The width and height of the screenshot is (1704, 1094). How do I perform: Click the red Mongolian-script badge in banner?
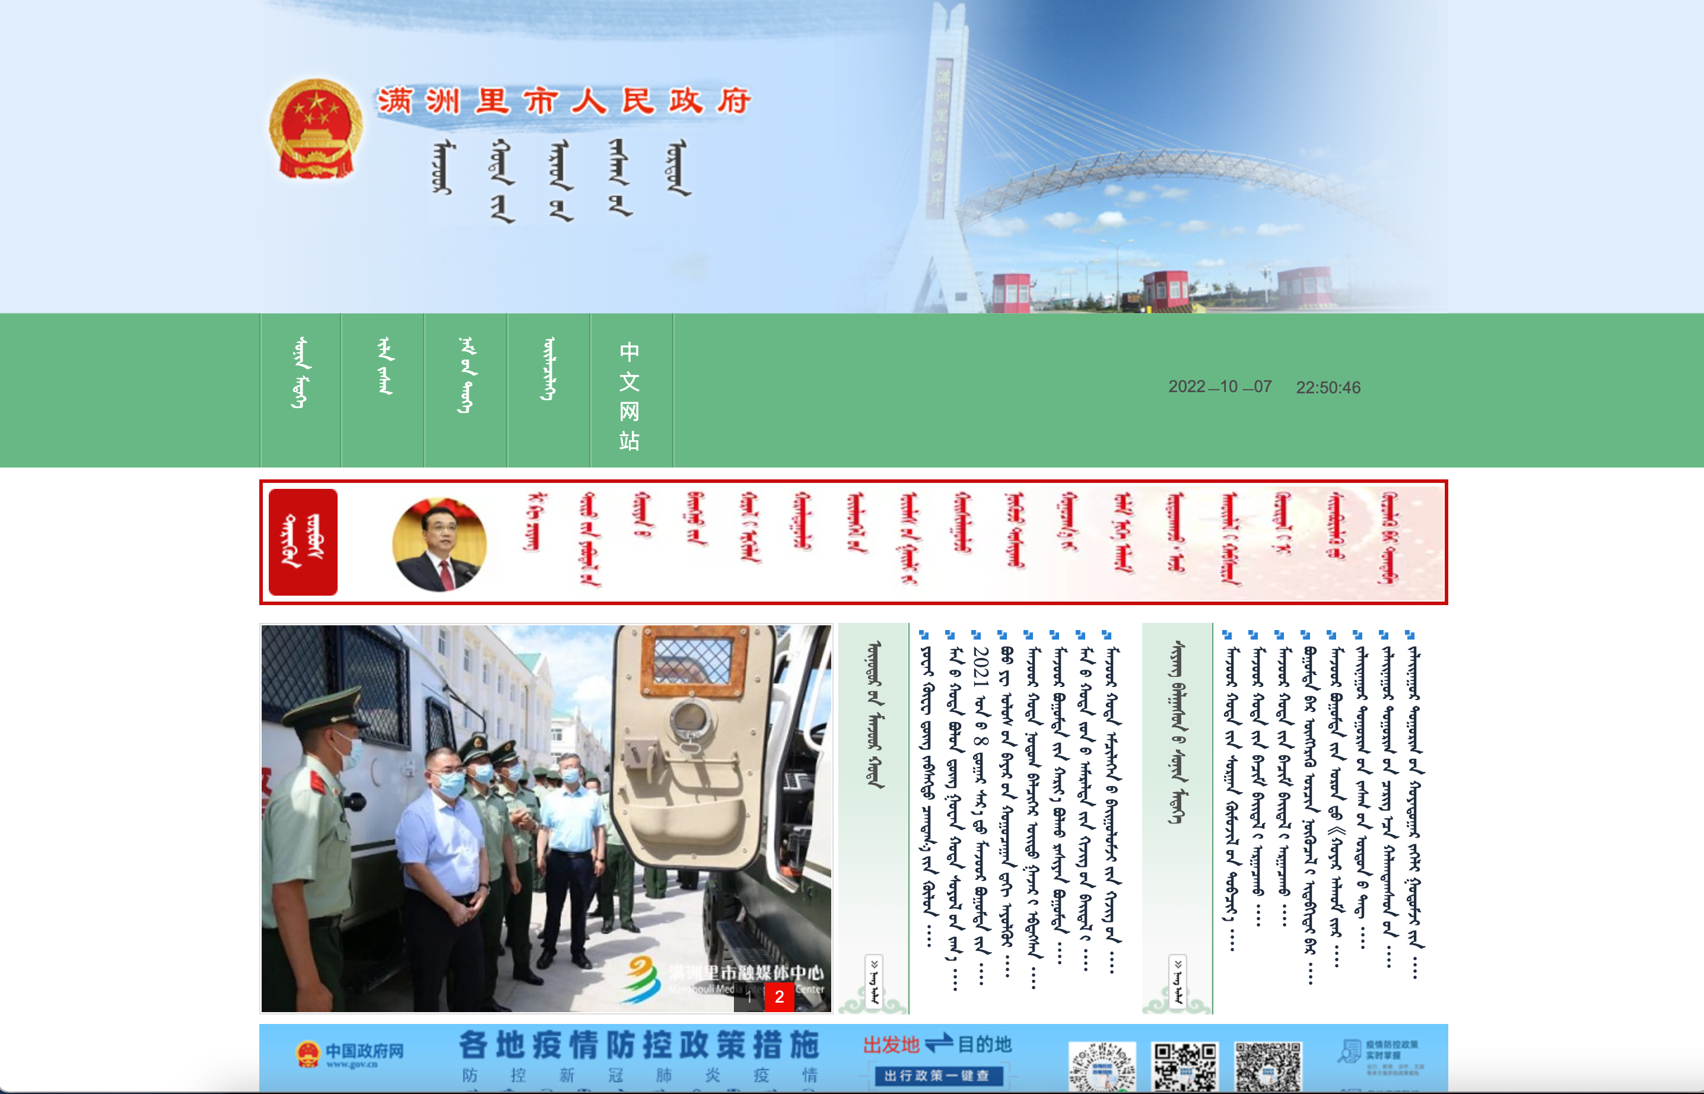303,542
